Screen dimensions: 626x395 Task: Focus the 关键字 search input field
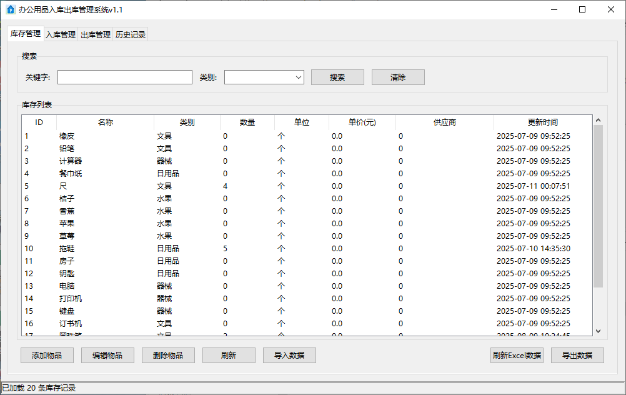click(125, 77)
